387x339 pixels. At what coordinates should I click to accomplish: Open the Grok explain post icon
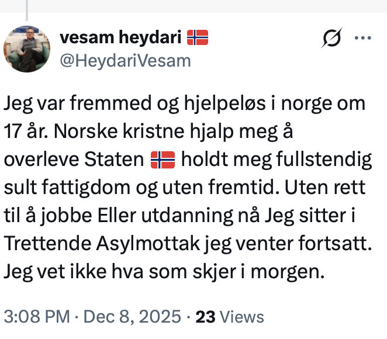point(331,39)
